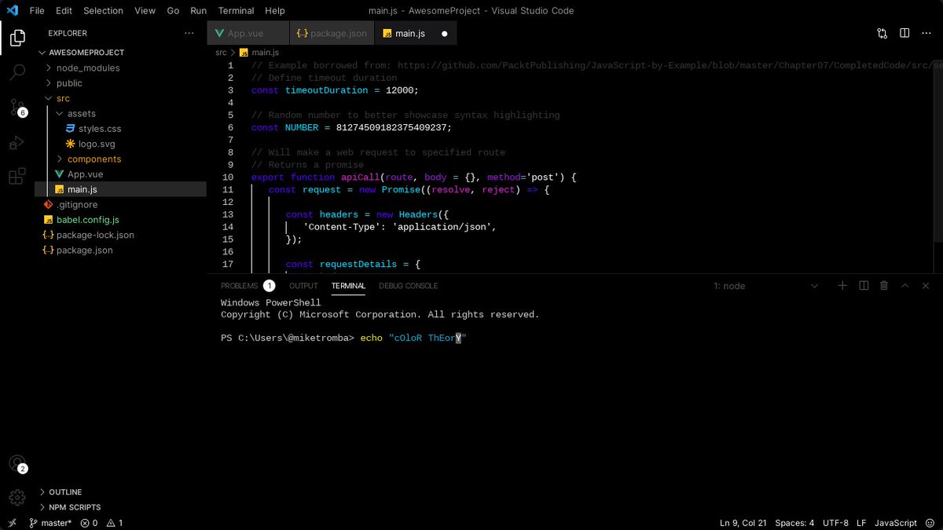
Task: Open the Help menu
Action: (275, 11)
